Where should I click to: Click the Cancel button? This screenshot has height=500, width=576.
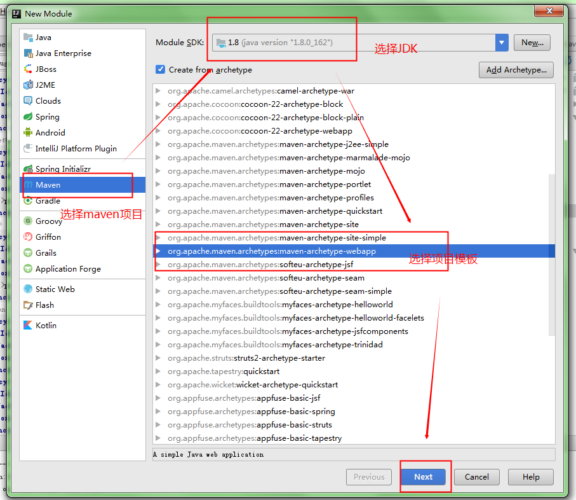coord(476,477)
